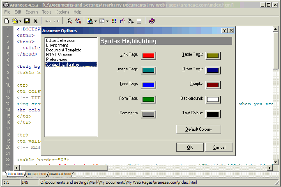This screenshot has height=187, width=281.
Task: Click the Default Colours button
Action: 198,129
